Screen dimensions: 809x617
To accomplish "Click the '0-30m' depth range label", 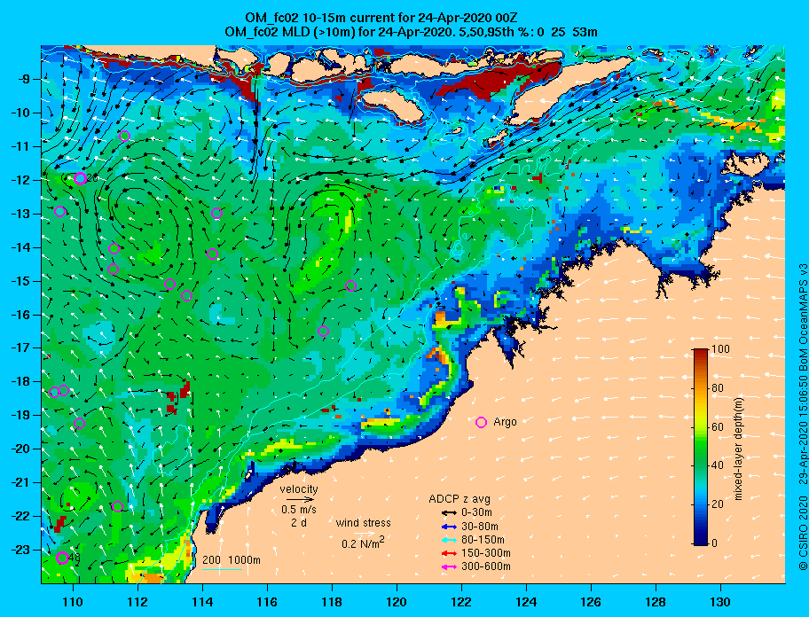I will [476, 513].
